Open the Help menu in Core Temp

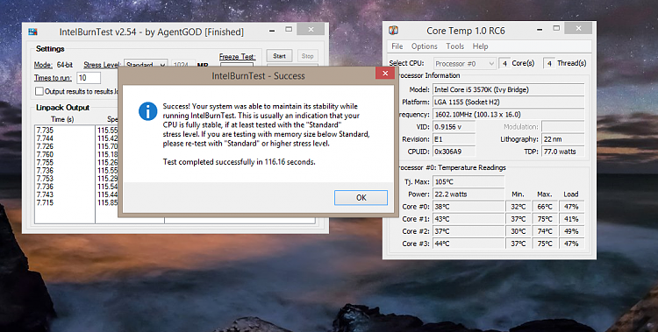pos(480,46)
